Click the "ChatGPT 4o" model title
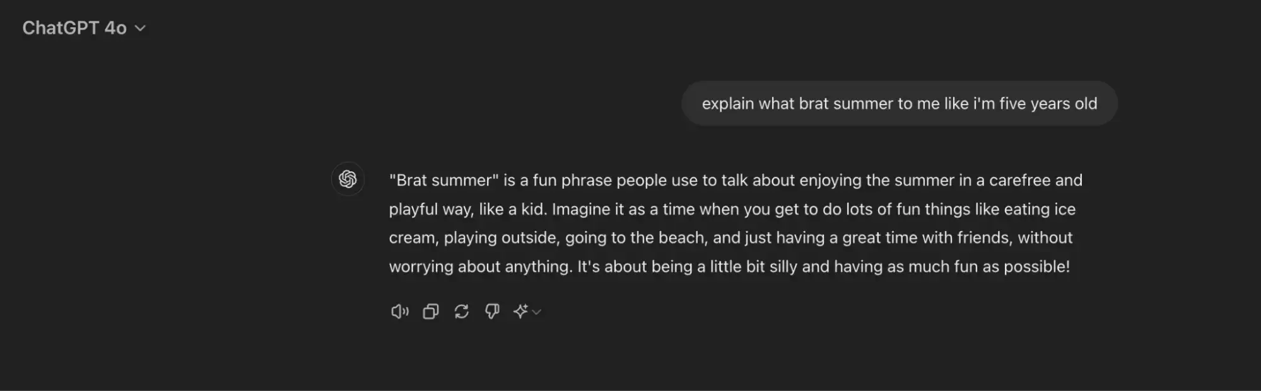The width and height of the screenshot is (1261, 391). tap(74, 28)
